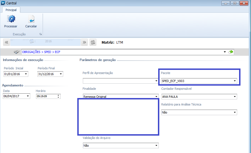
Task: Switch to the Principal ribbon tab
Action: (11, 10)
